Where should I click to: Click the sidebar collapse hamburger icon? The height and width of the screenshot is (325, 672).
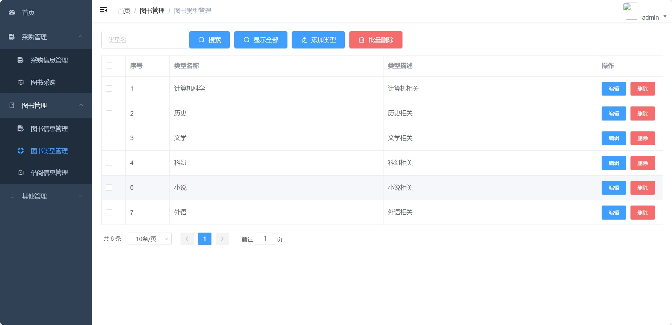tap(103, 11)
